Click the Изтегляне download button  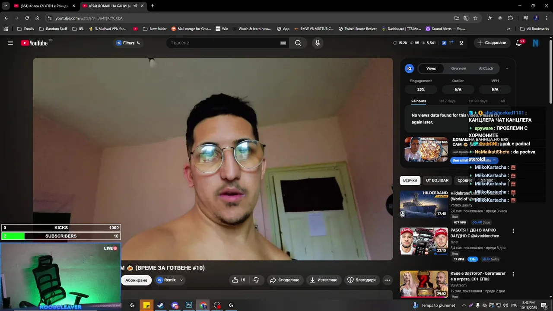[324, 280]
